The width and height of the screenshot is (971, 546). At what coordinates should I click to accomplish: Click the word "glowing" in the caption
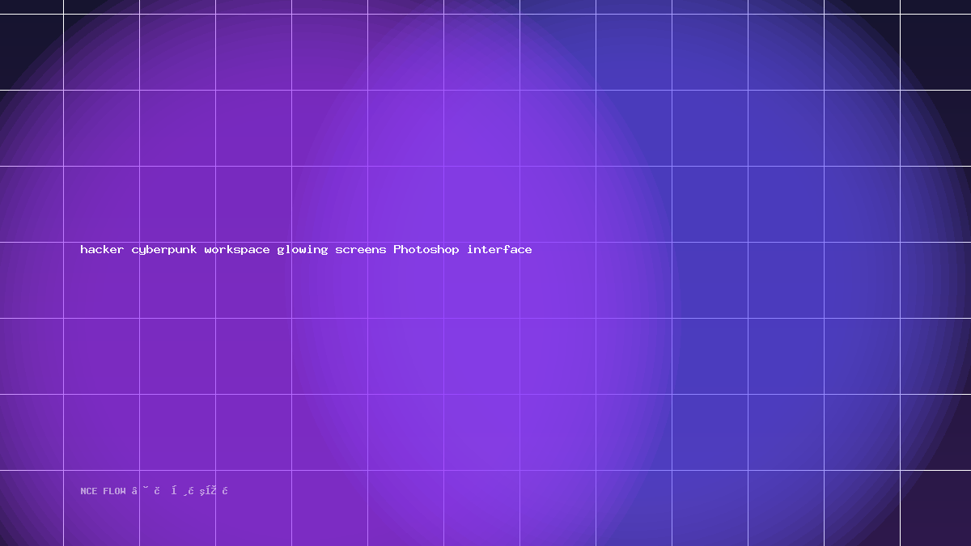[x=303, y=250]
